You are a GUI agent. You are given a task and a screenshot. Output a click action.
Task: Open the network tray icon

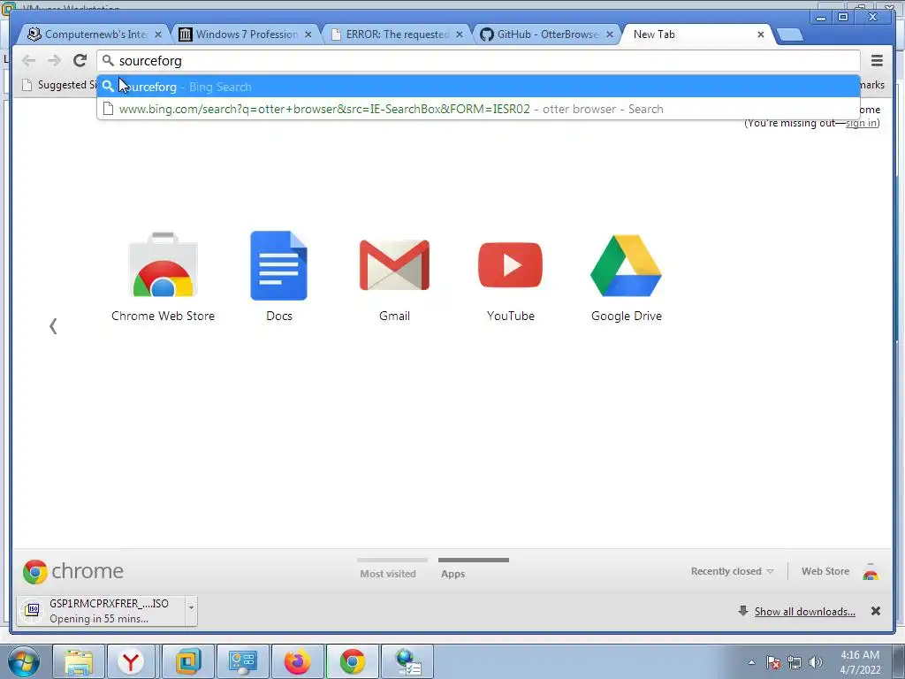[795, 662]
